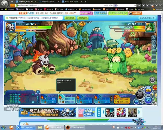Open the 休闲 nav item
Image resolution: width=163 pixels, height=130 pixels.
[x=47, y=13]
